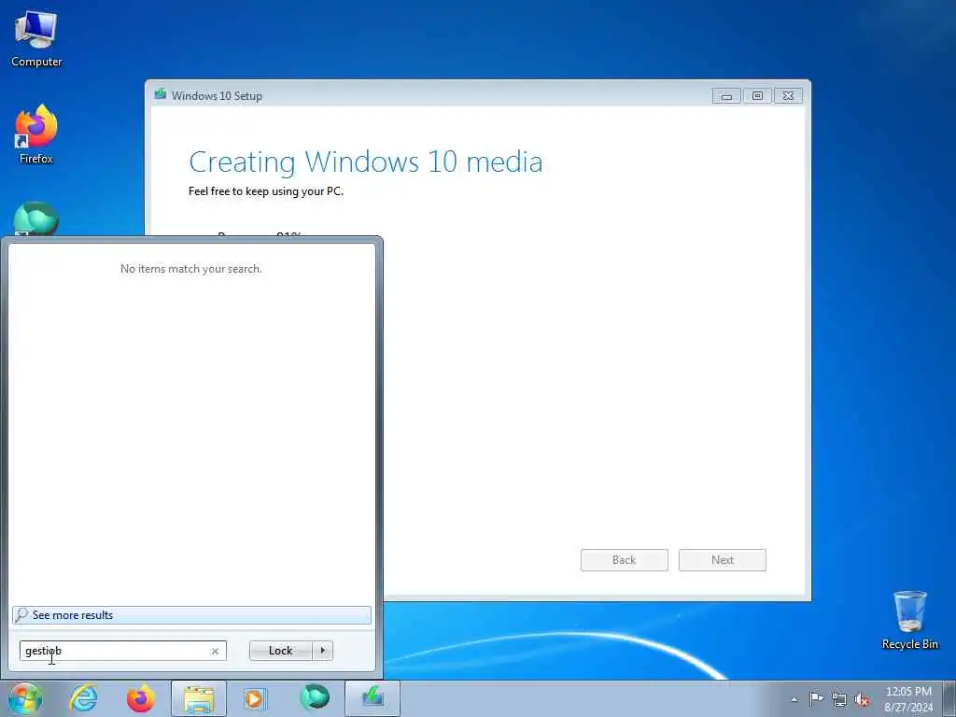
Task: Open Action Center flag icon in tray
Action: [816, 698]
